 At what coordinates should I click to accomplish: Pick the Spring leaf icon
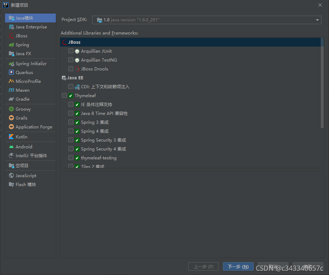point(11,45)
